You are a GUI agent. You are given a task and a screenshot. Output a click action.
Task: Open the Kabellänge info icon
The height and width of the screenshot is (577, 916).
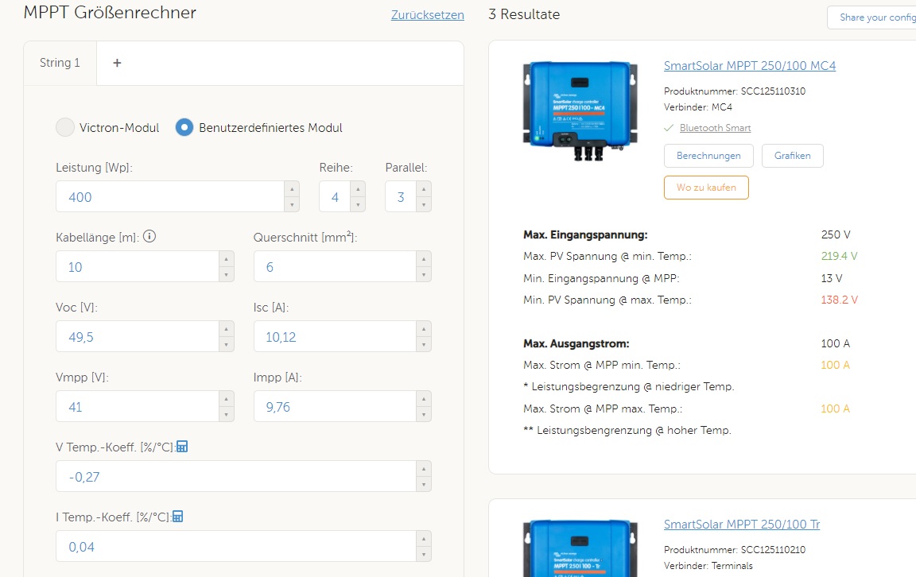coord(149,237)
